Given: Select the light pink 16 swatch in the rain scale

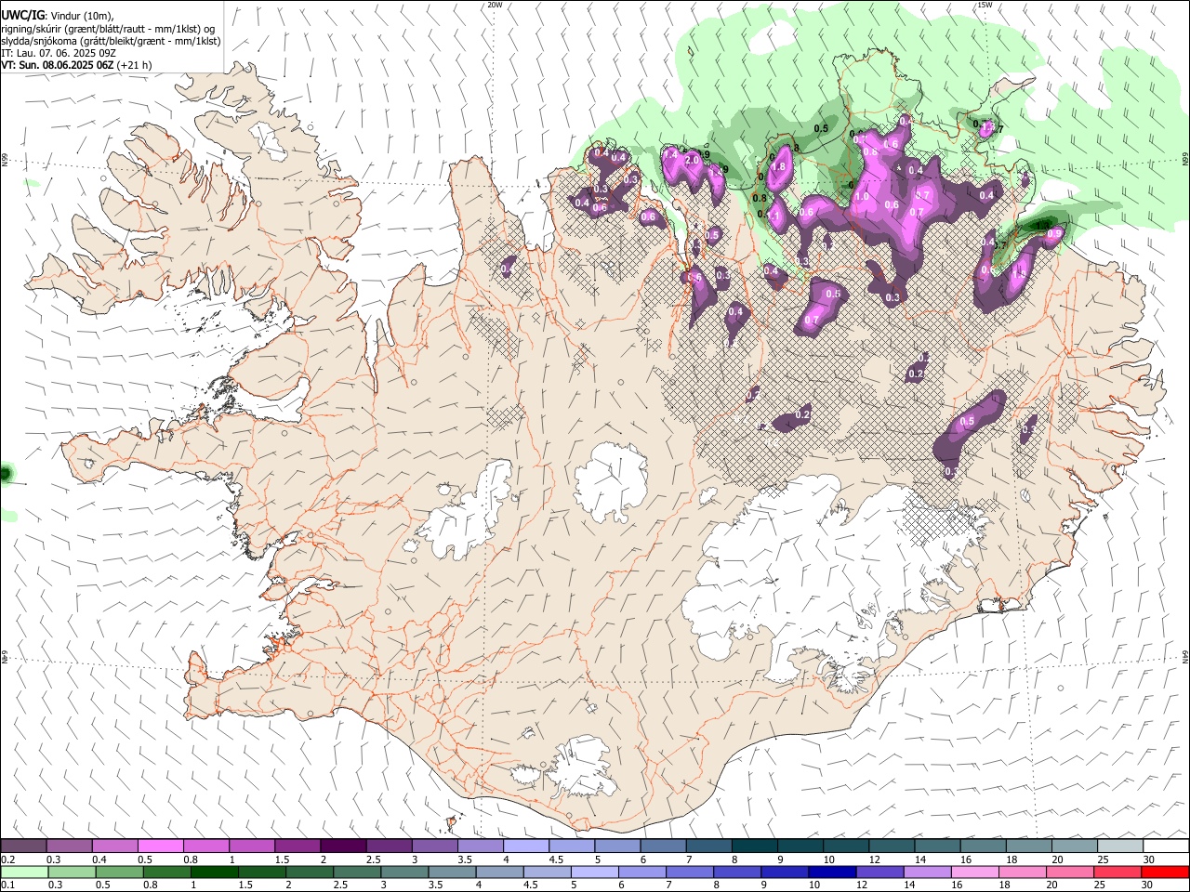Looking at the screenshot, I should pyautogui.click(x=973, y=872).
